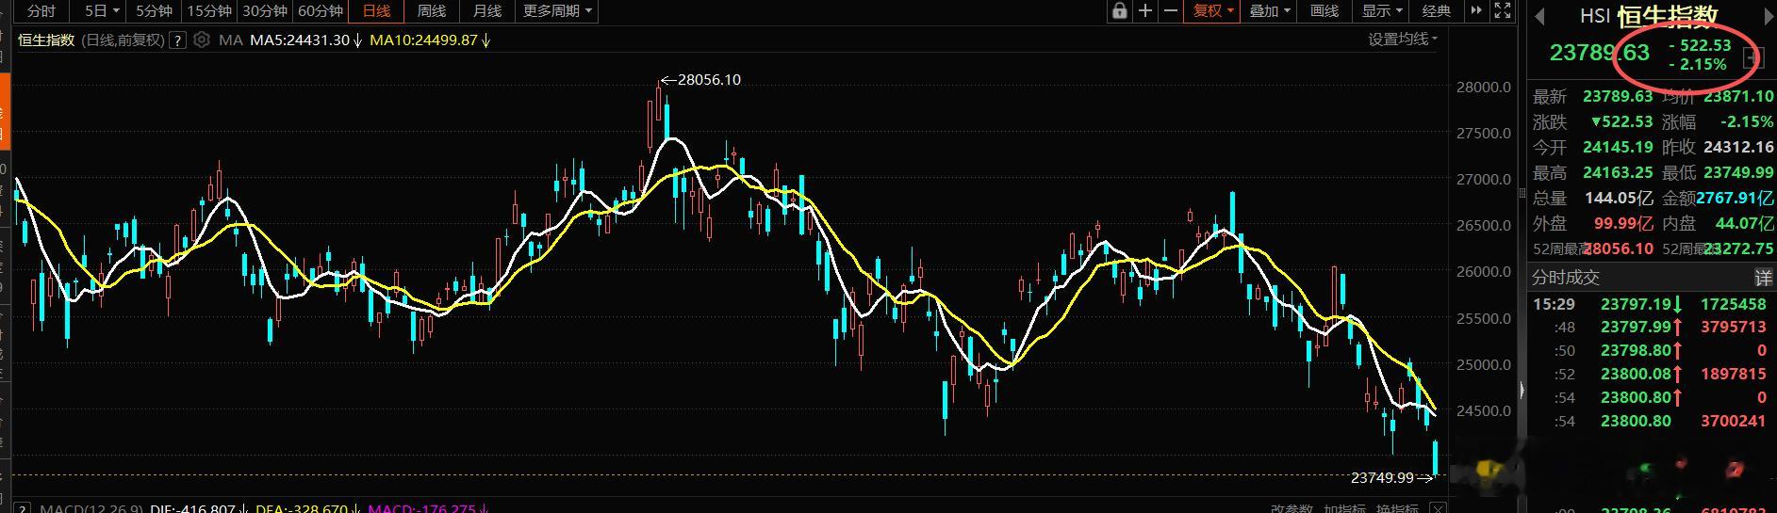Expand 更多周期 dropdown
1777x513 pixels.
[557, 11]
